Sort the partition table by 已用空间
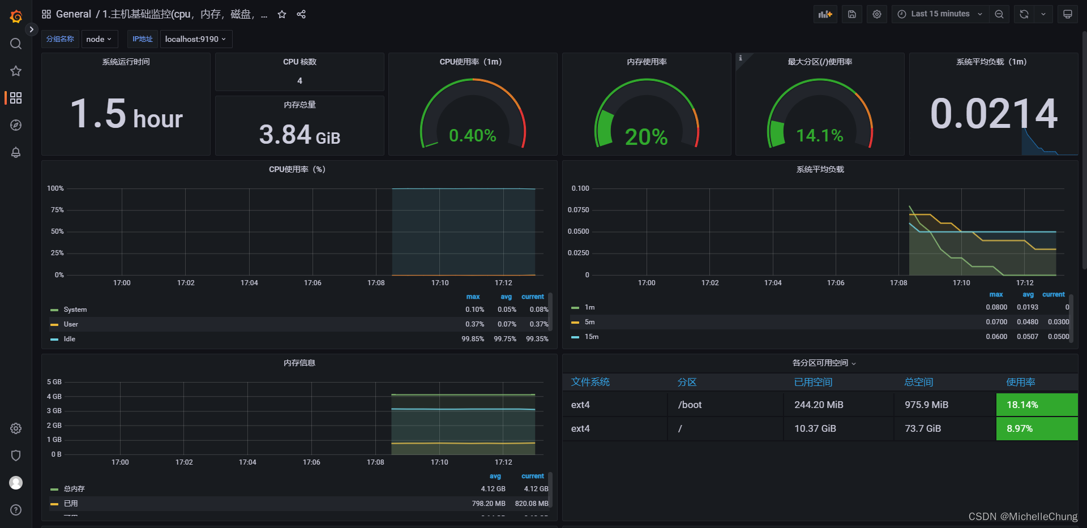The width and height of the screenshot is (1087, 528). click(x=813, y=382)
